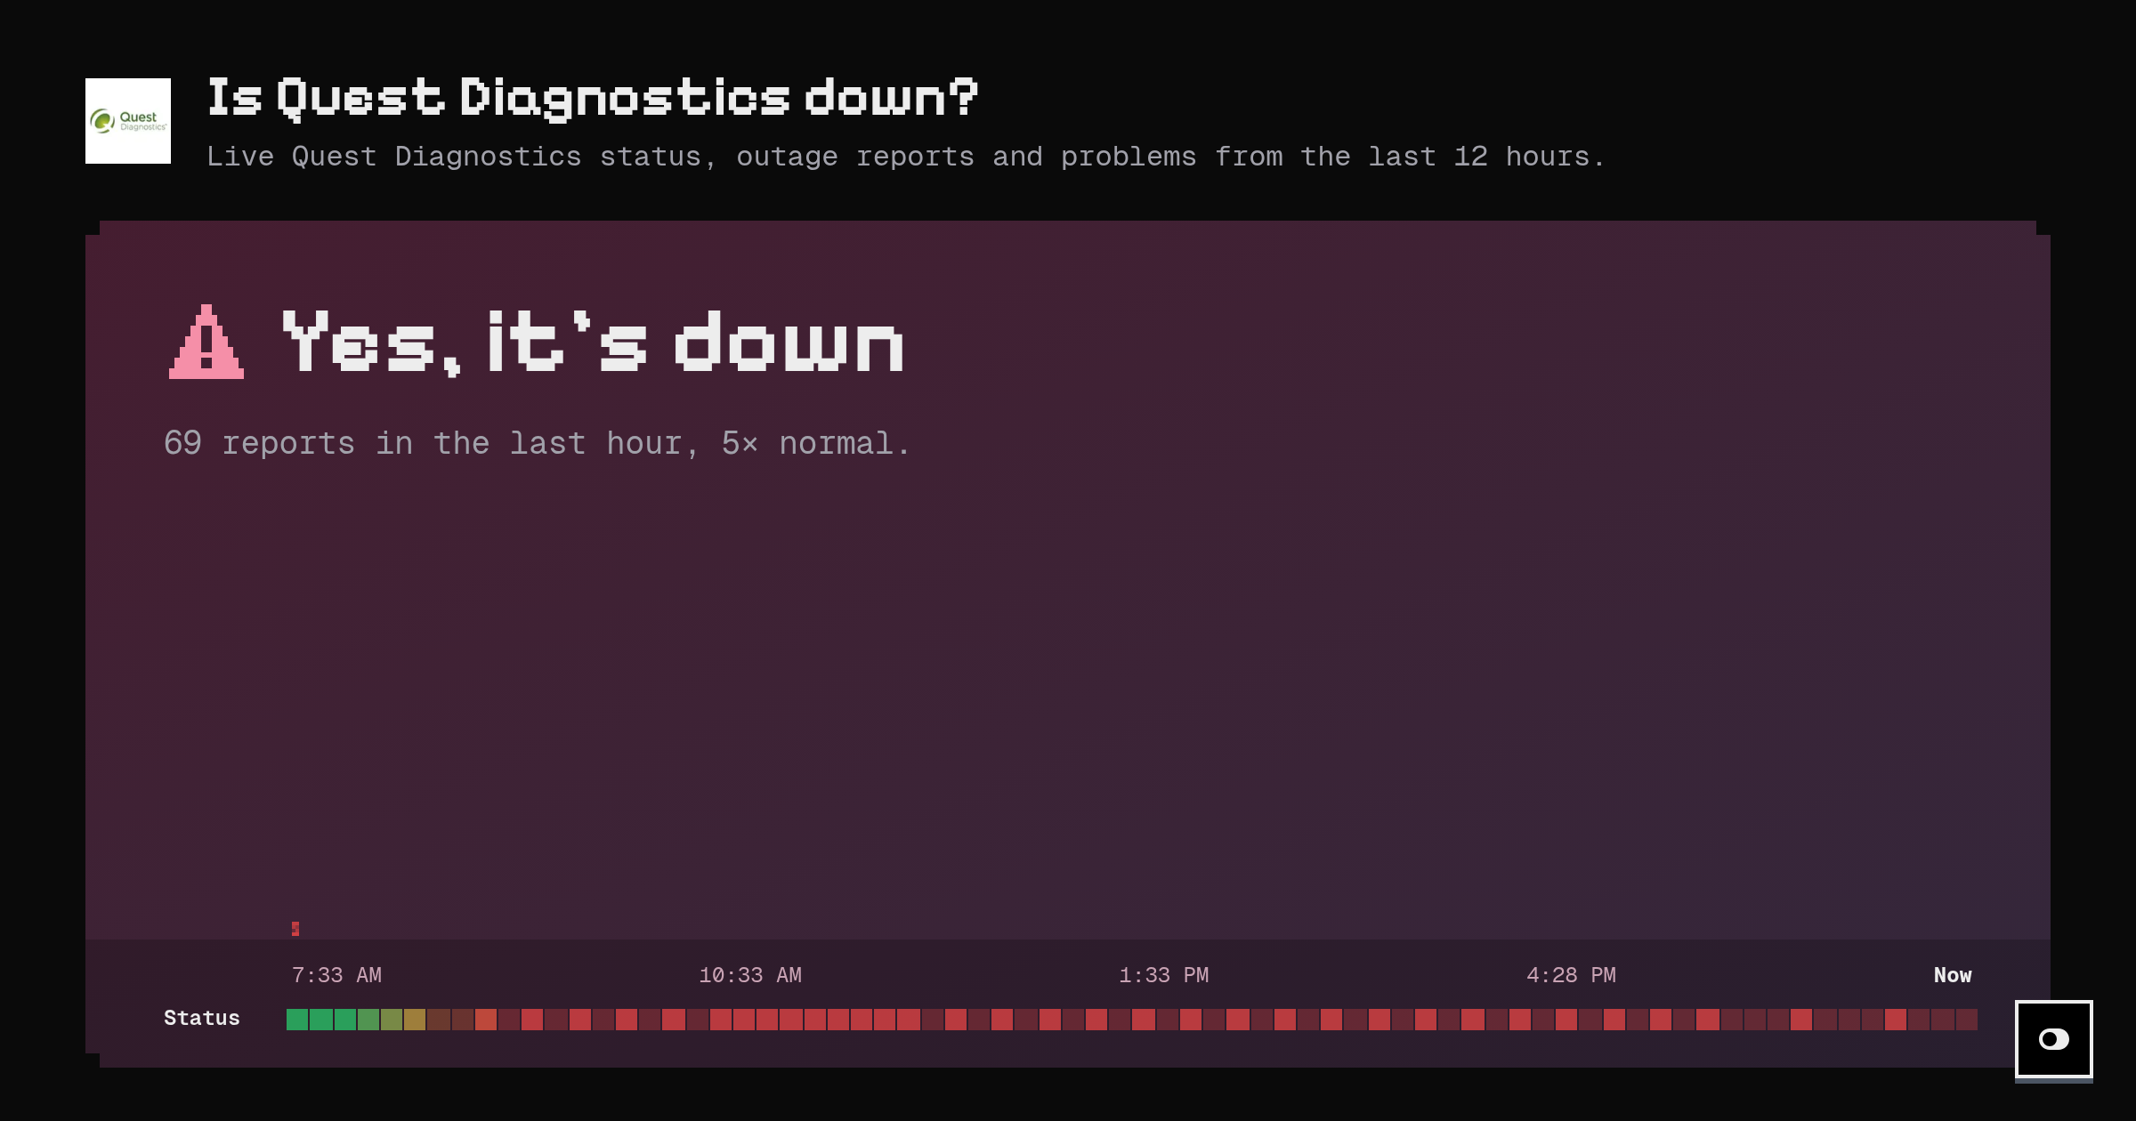The width and height of the screenshot is (2136, 1121).
Task: Click the 1:33 PM time label
Action: click(1164, 975)
